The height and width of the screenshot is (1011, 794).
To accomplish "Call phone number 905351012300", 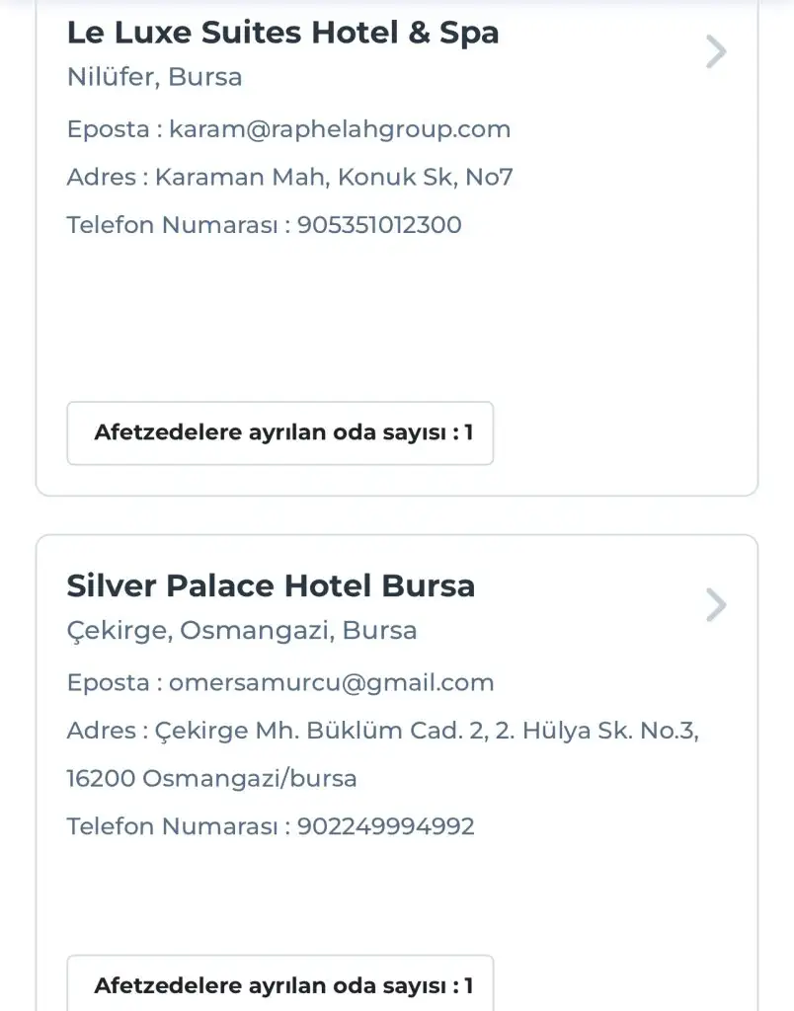I will [x=379, y=224].
